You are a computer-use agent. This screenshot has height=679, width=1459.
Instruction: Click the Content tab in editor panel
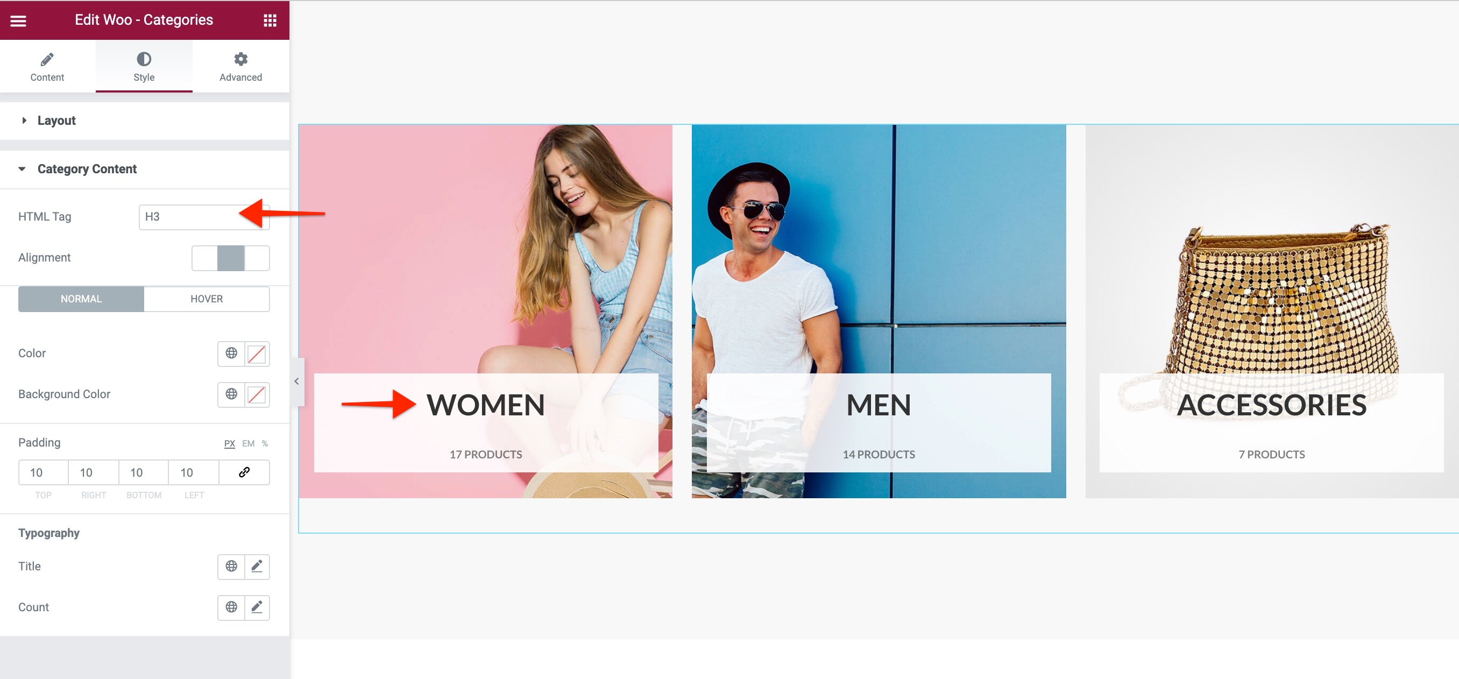tap(47, 66)
